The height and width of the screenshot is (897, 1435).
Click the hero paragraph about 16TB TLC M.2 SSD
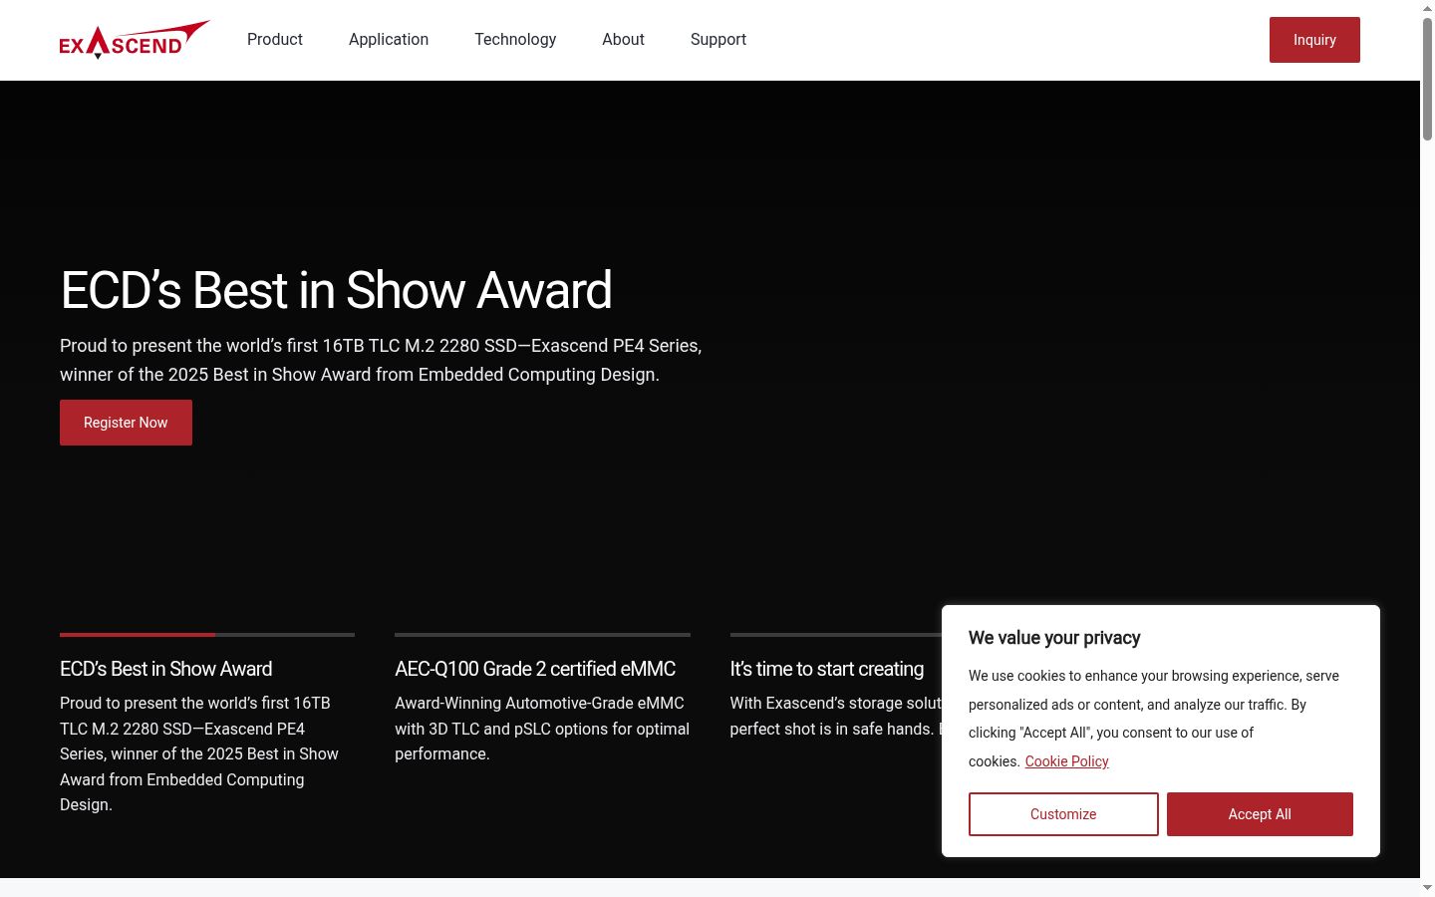click(381, 360)
